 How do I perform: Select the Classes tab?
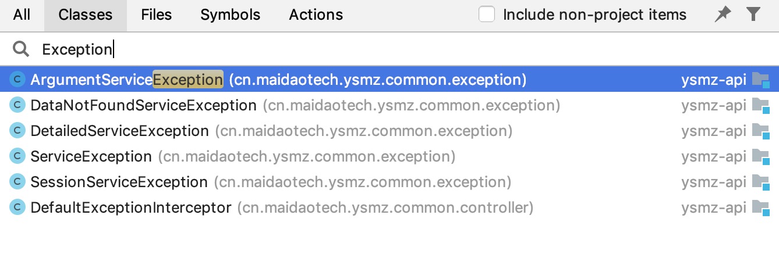point(86,15)
